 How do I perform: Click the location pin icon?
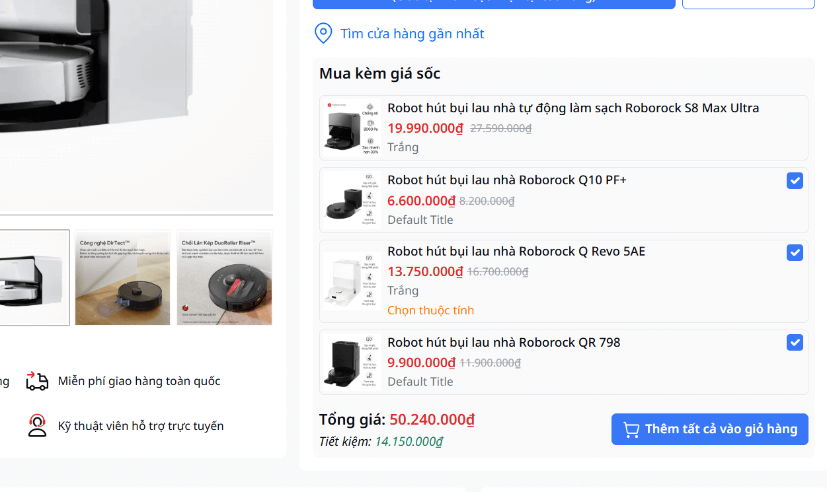(x=323, y=33)
